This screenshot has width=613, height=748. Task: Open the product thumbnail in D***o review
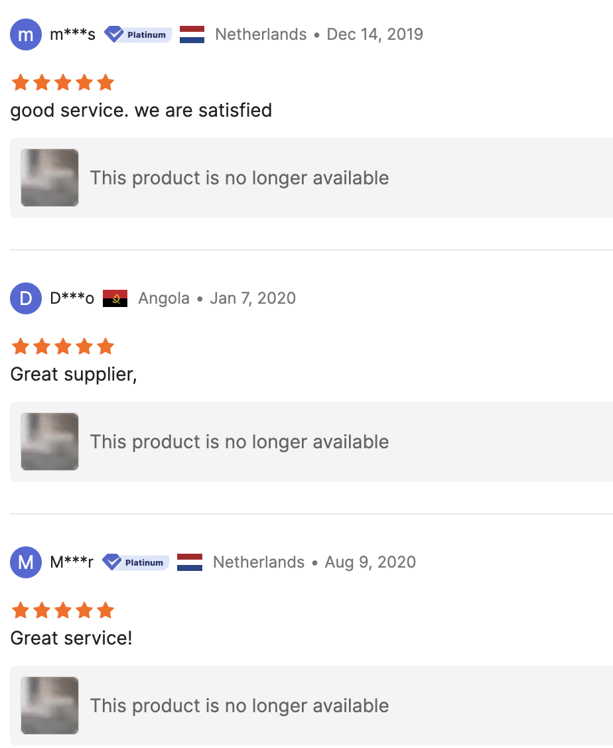(x=50, y=442)
